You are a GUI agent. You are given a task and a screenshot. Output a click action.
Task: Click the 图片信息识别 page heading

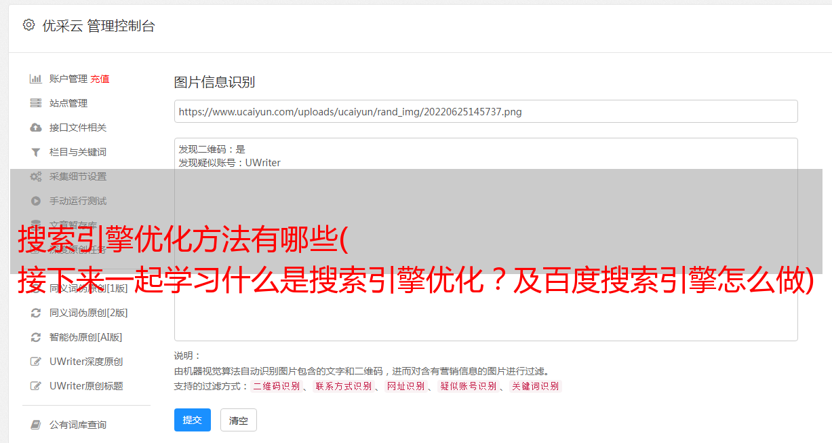(214, 82)
